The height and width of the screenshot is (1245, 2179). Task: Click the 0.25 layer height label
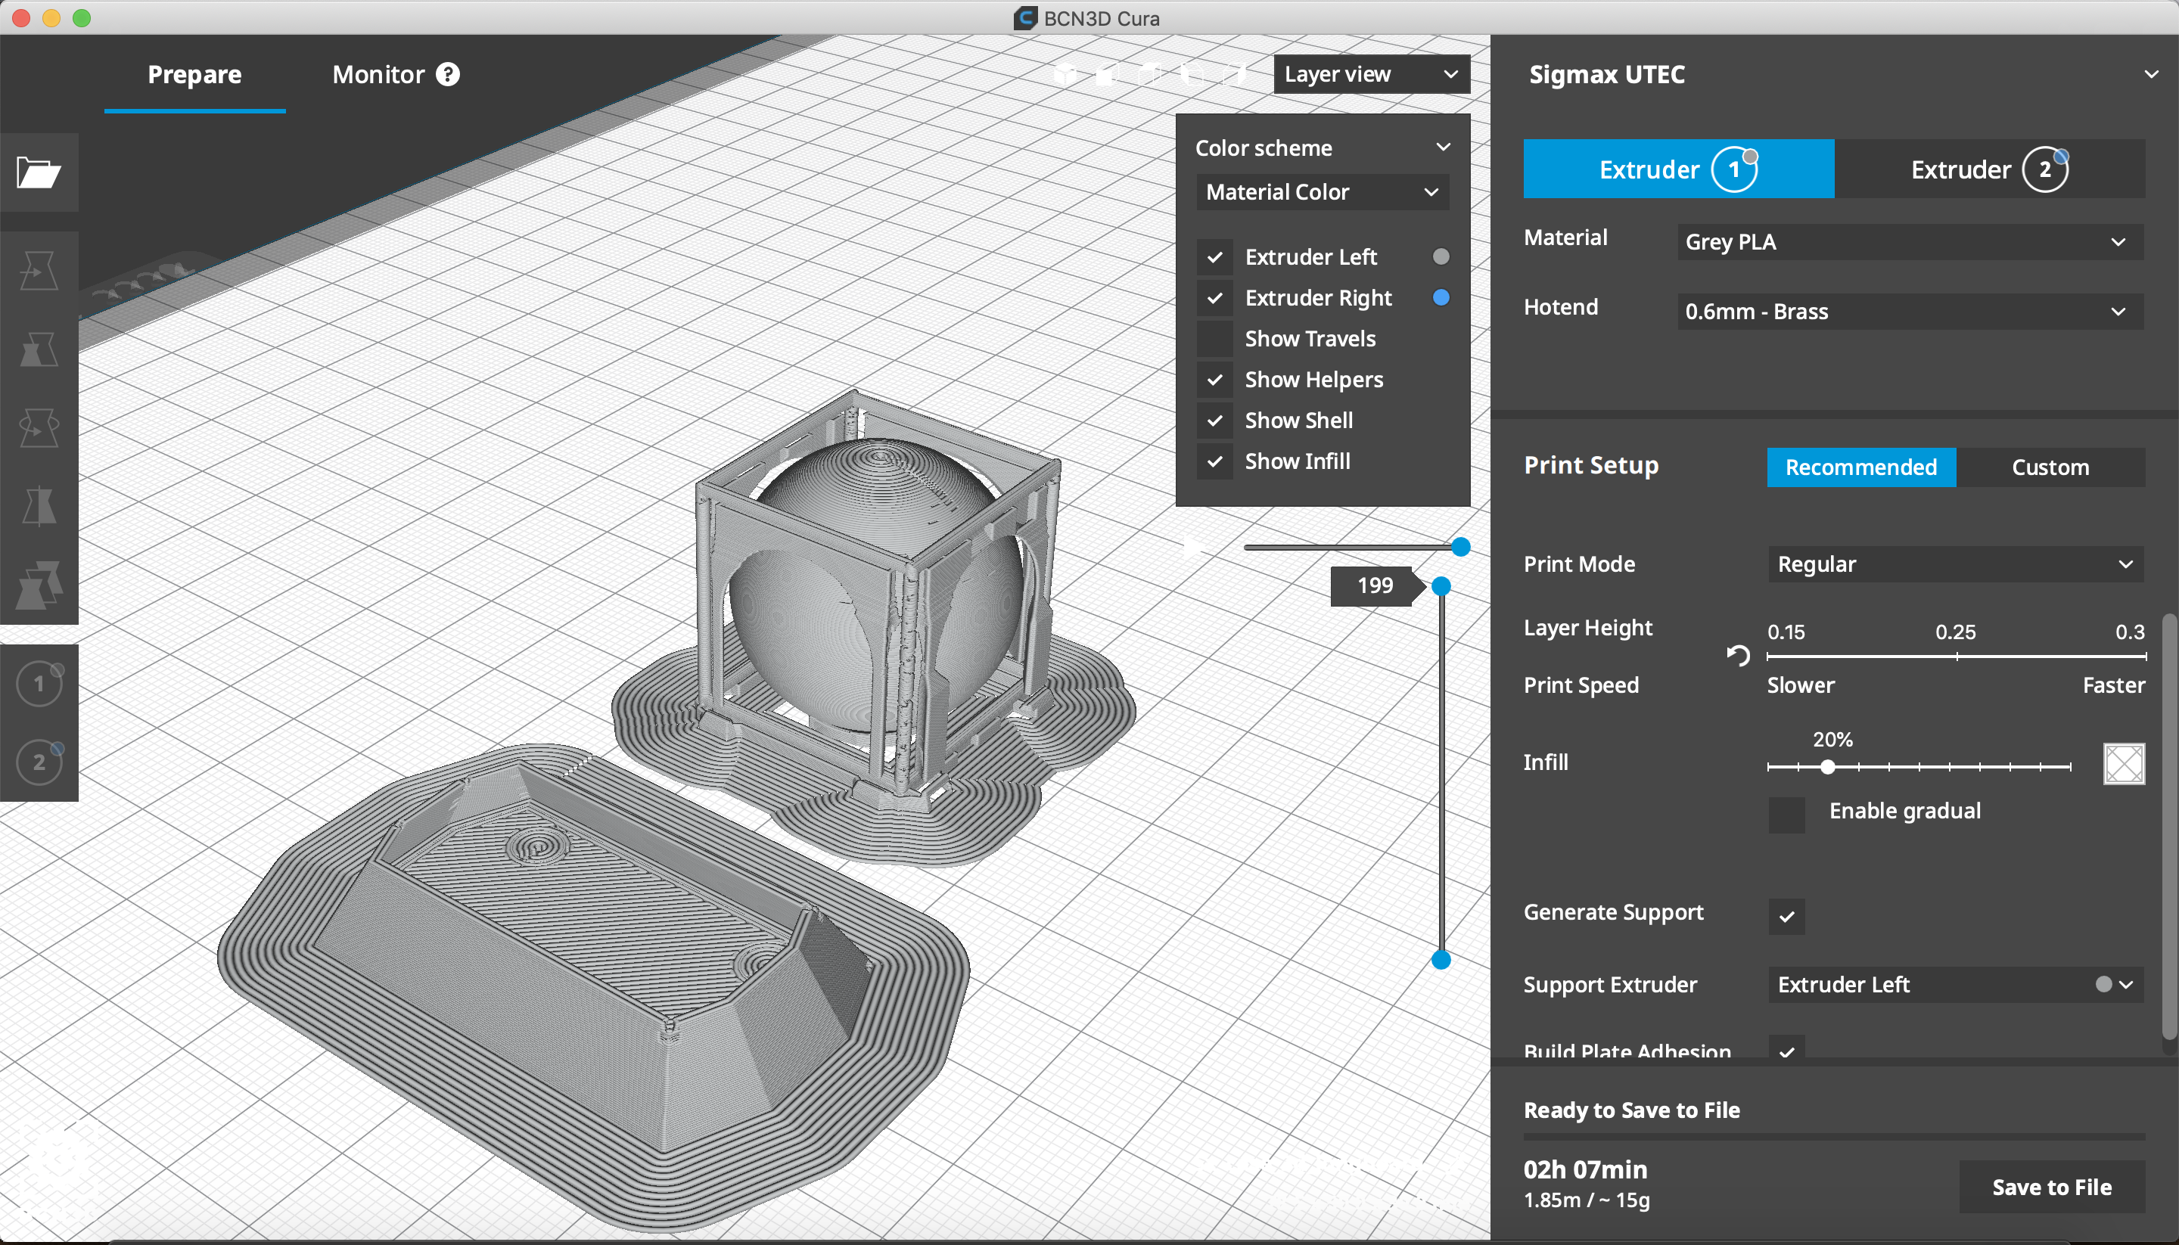(x=1955, y=632)
